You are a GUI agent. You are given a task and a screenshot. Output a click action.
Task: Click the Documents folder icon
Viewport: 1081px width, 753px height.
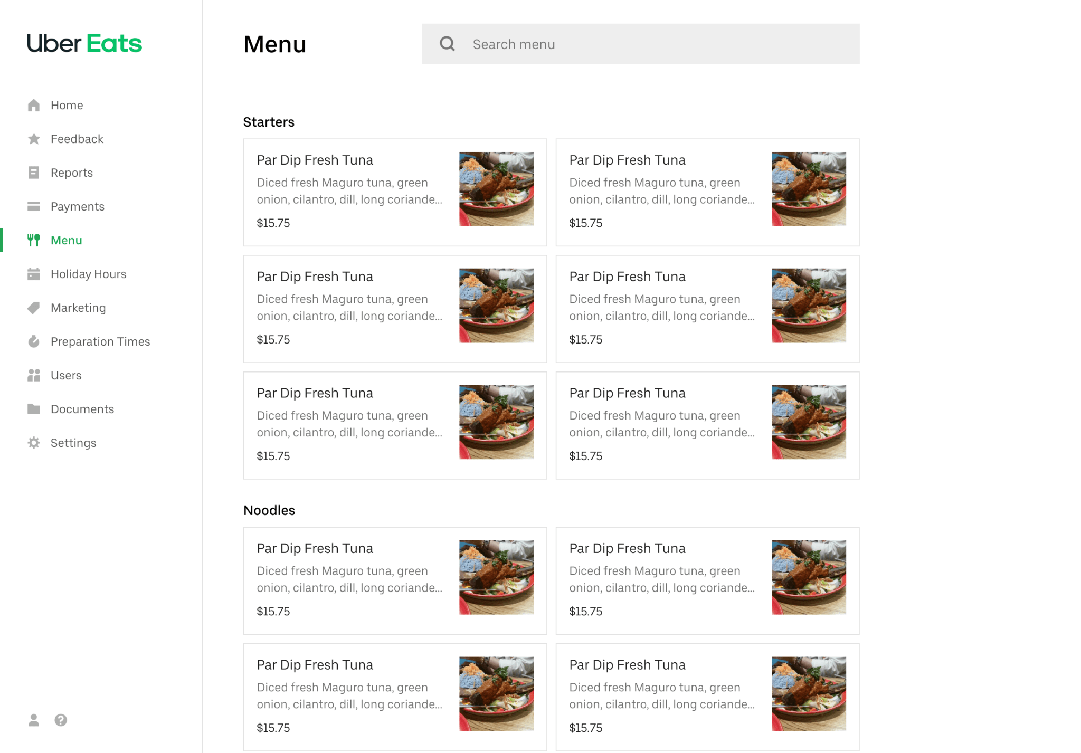click(x=34, y=409)
